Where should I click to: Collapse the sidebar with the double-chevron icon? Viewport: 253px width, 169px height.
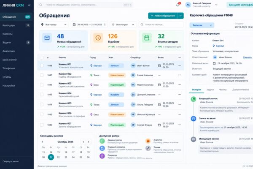pos(29,5)
